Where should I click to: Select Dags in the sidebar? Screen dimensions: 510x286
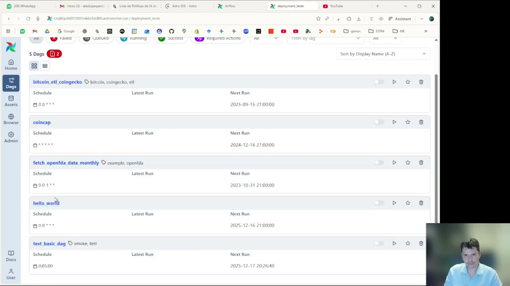(11, 83)
